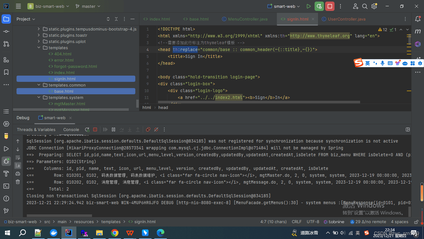Viewport: 424px width, 239px height.
Task: Open Search Everywhere magnifier icon
Action: (x=365, y=6)
